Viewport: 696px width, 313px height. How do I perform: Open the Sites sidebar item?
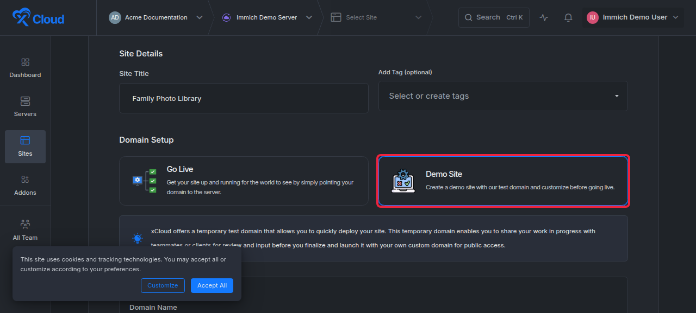(x=25, y=146)
